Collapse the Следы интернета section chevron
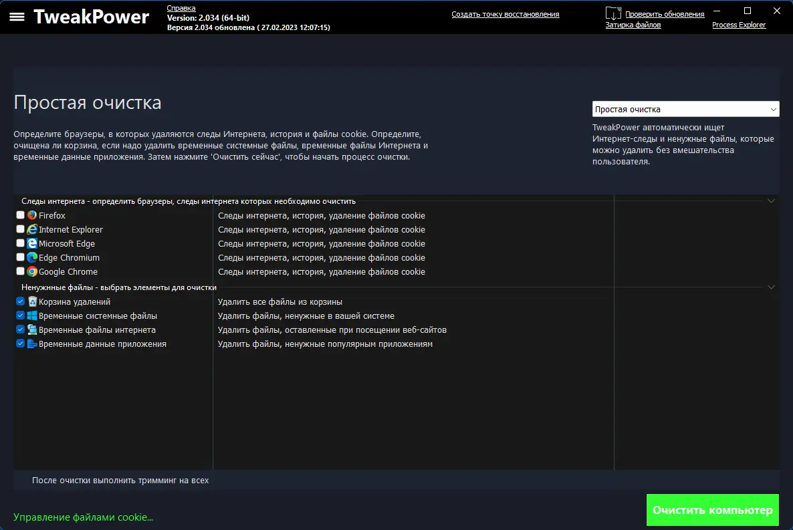This screenshot has height=530, width=793. click(771, 201)
